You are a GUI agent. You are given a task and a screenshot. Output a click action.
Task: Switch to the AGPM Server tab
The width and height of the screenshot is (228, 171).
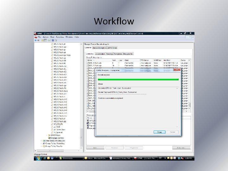point(112,48)
